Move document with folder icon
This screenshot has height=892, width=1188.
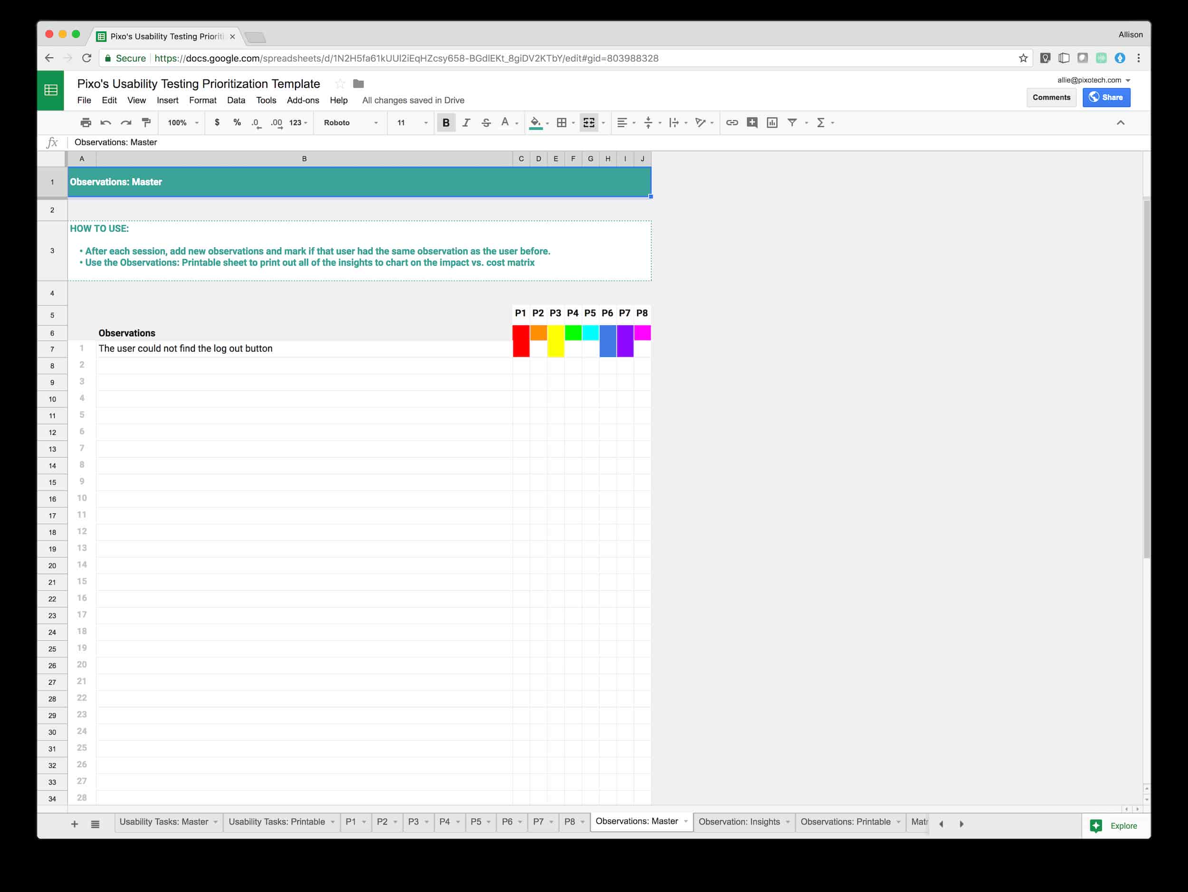358,84
